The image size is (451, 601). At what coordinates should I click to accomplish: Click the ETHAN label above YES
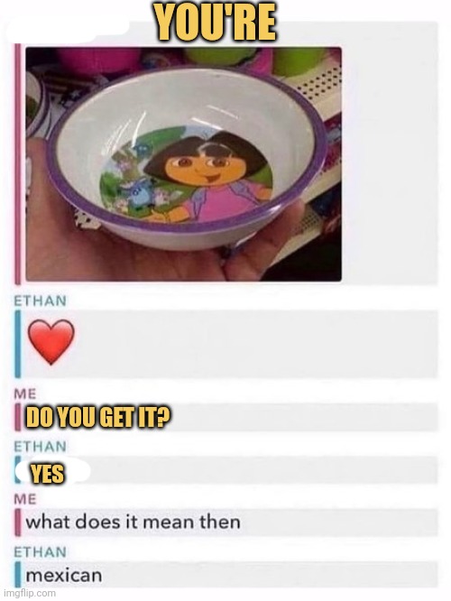(x=41, y=447)
